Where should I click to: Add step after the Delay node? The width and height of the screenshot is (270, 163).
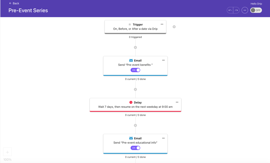tap(135, 125)
